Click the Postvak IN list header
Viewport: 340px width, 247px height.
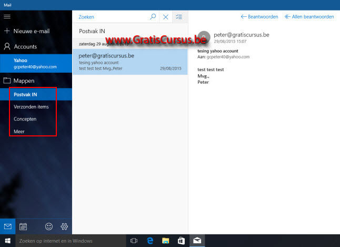(x=92, y=31)
